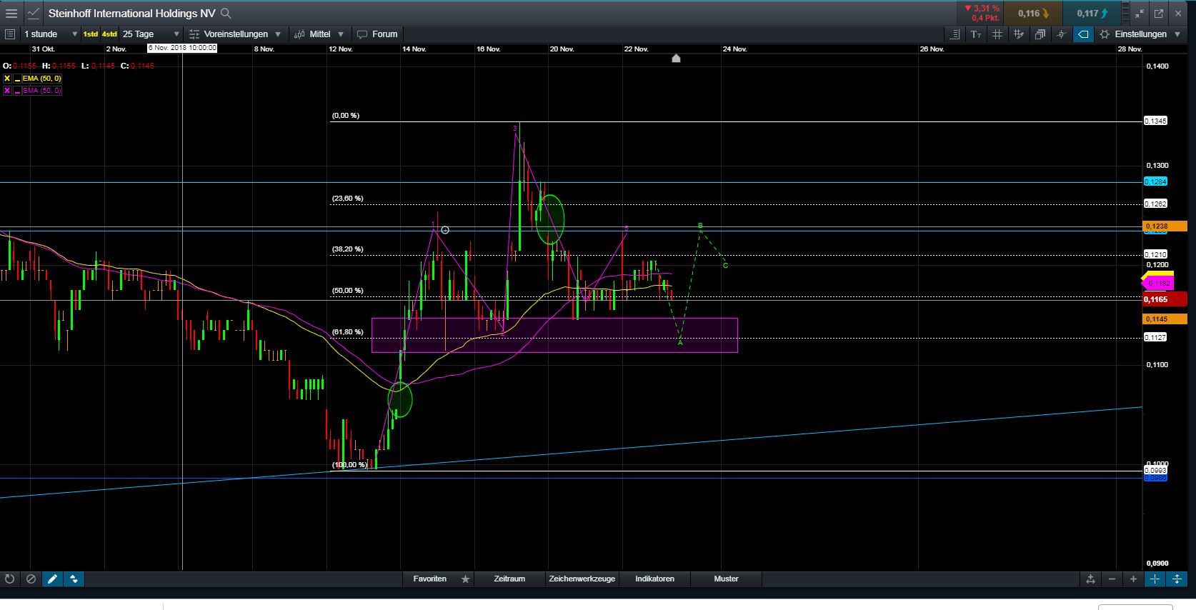Toggle horizontal expand arrows button

(x=1155, y=579)
